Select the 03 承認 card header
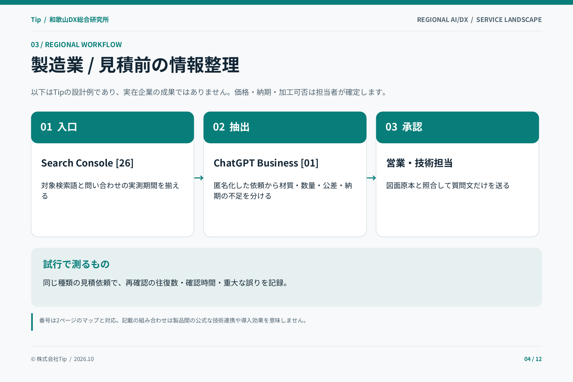The width and height of the screenshot is (573, 382). coord(457,127)
